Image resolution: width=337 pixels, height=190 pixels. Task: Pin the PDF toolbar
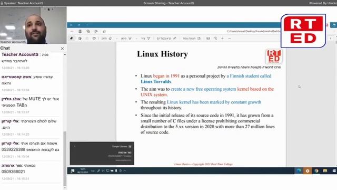(x=72, y=39)
